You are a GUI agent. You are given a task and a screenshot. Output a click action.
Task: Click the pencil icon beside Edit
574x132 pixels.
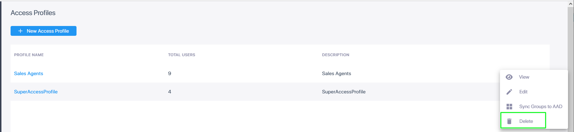(x=509, y=92)
